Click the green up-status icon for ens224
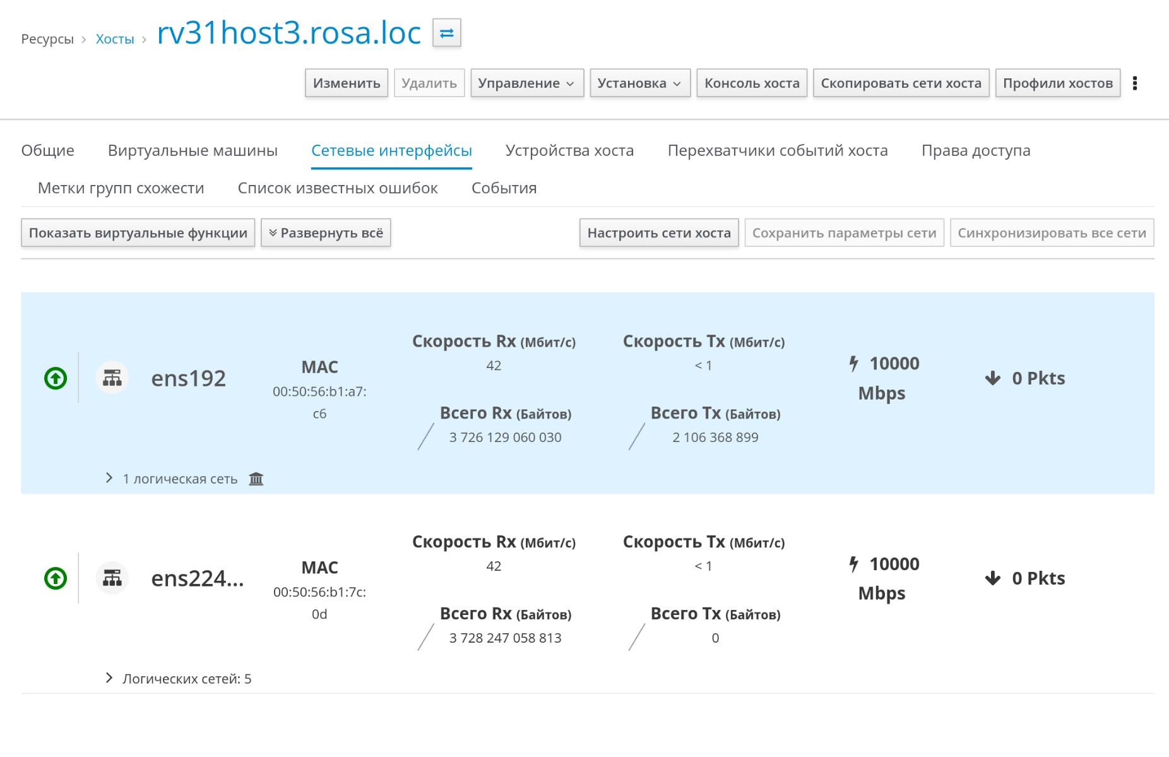 tap(56, 578)
